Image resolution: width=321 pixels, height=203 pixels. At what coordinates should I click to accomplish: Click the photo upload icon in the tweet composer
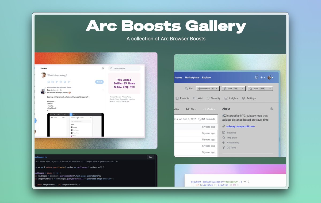(48, 81)
